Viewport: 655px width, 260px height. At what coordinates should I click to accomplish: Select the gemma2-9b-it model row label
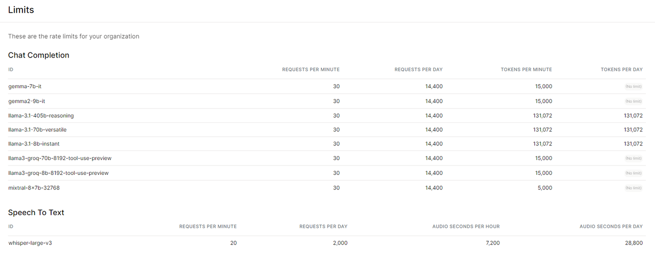[x=27, y=101]
